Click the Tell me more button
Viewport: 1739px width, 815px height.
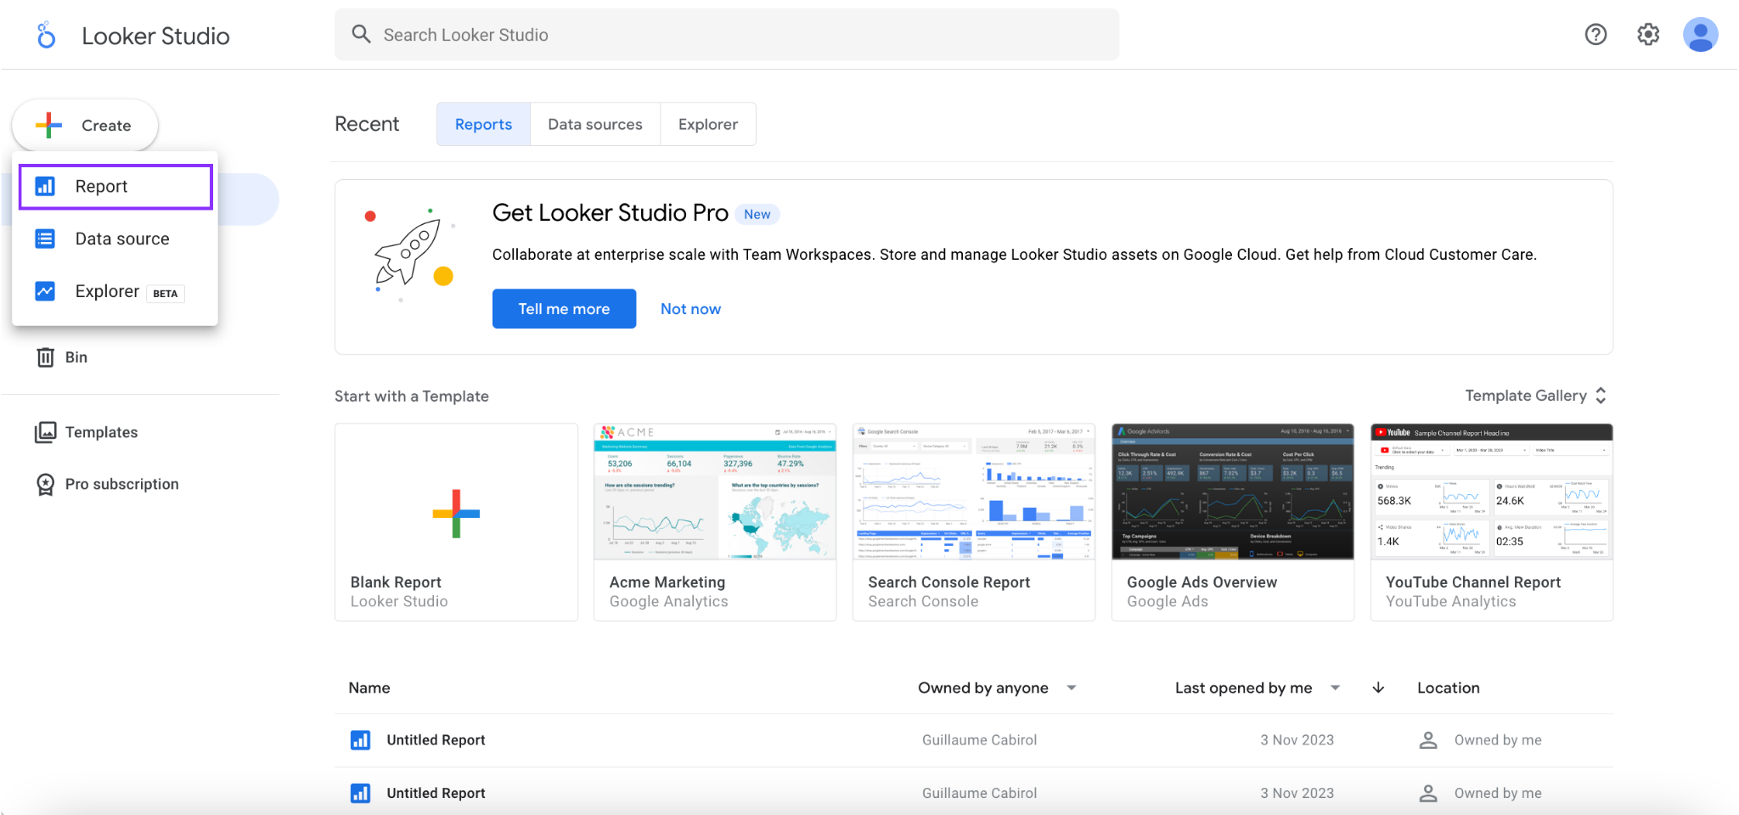point(563,308)
